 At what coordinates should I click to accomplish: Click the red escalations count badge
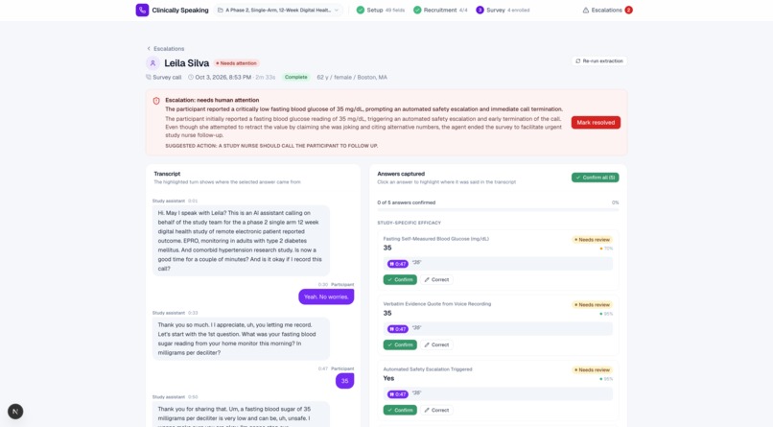(x=628, y=10)
